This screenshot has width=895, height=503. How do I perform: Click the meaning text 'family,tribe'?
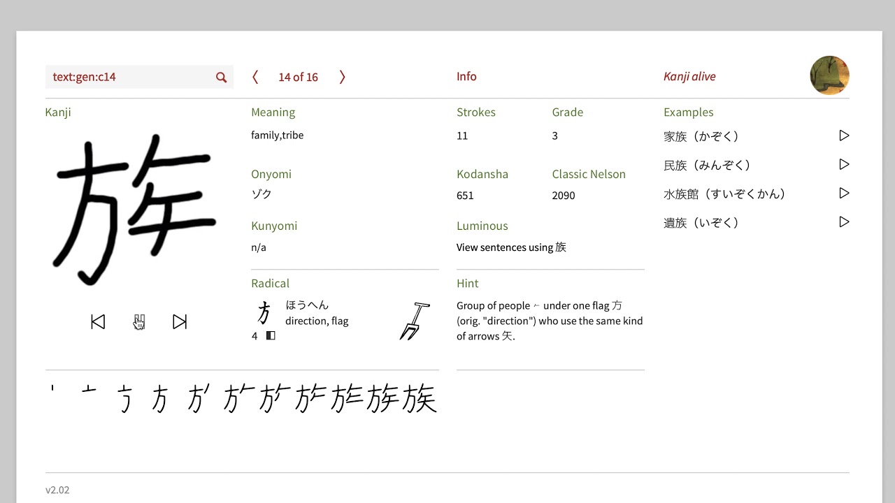coord(277,136)
